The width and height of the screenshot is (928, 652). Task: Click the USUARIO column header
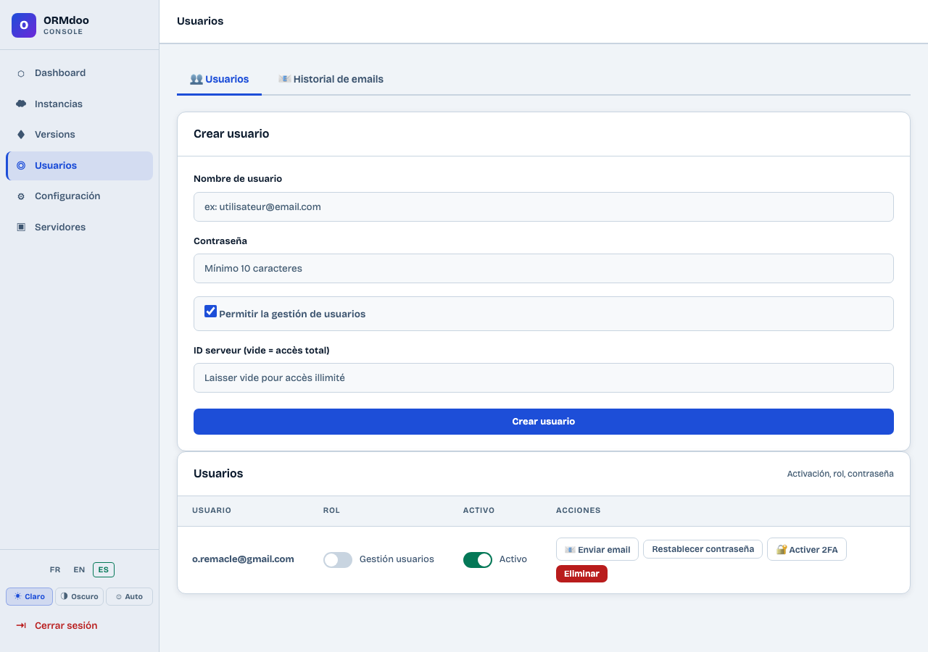pyautogui.click(x=212, y=510)
